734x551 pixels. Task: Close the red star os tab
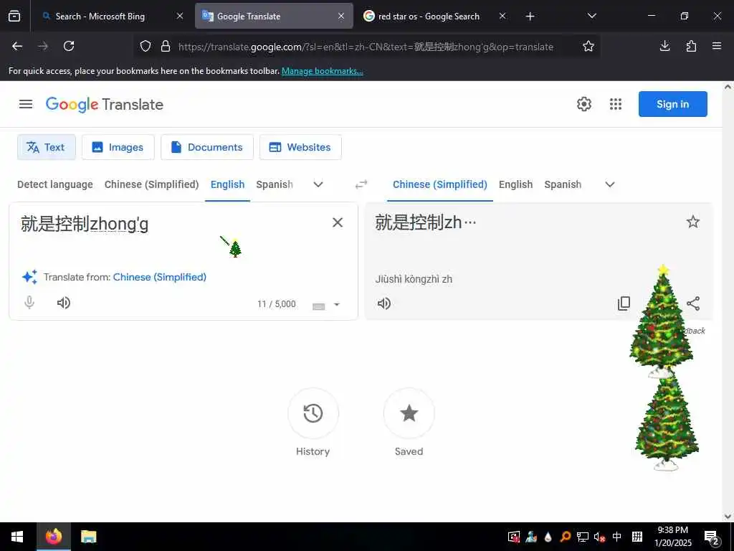(502, 16)
